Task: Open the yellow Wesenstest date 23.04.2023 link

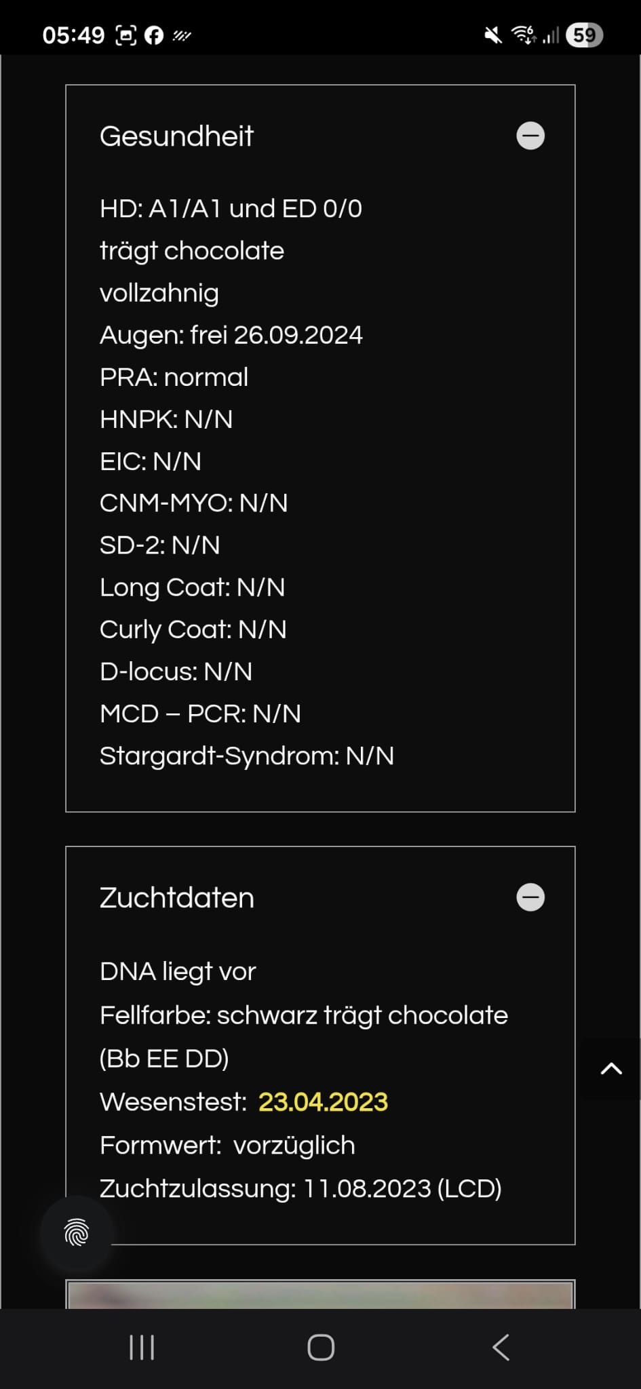Action: pyautogui.click(x=323, y=1102)
